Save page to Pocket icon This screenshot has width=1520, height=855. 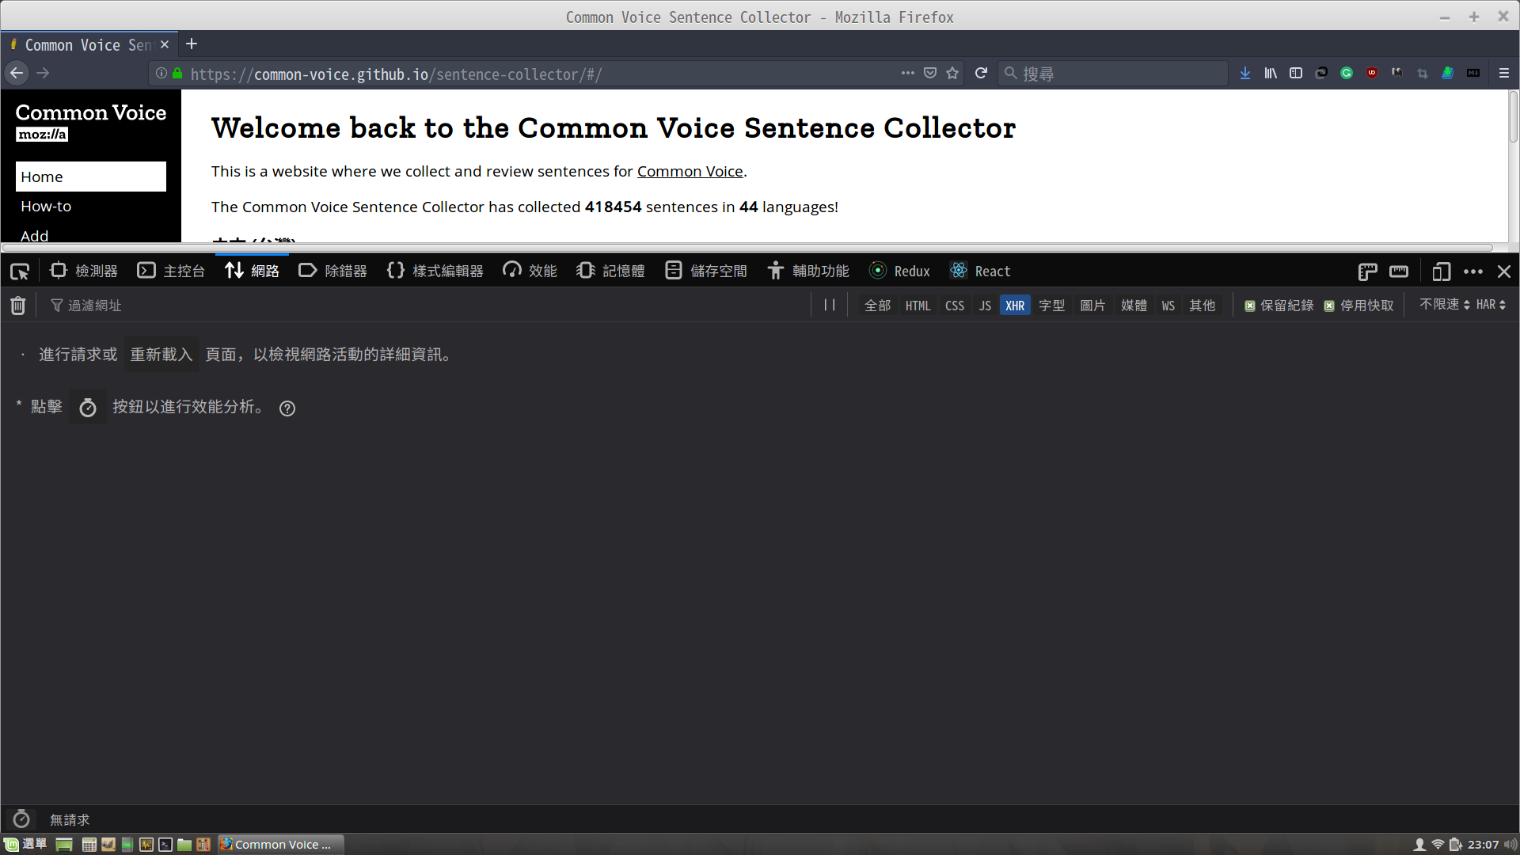(930, 74)
